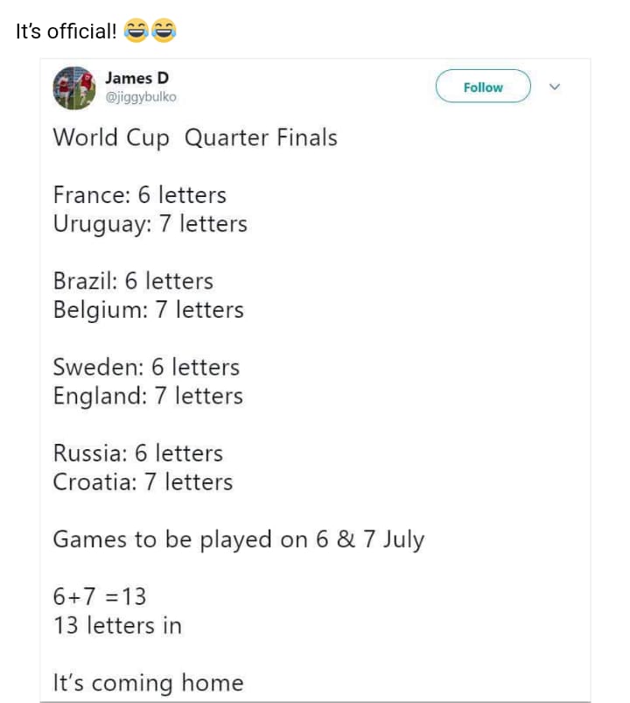The height and width of the screenshot is (703, 630).
Task: Click the James D display name
Action: pyautogui.click(x=136, y=78)
